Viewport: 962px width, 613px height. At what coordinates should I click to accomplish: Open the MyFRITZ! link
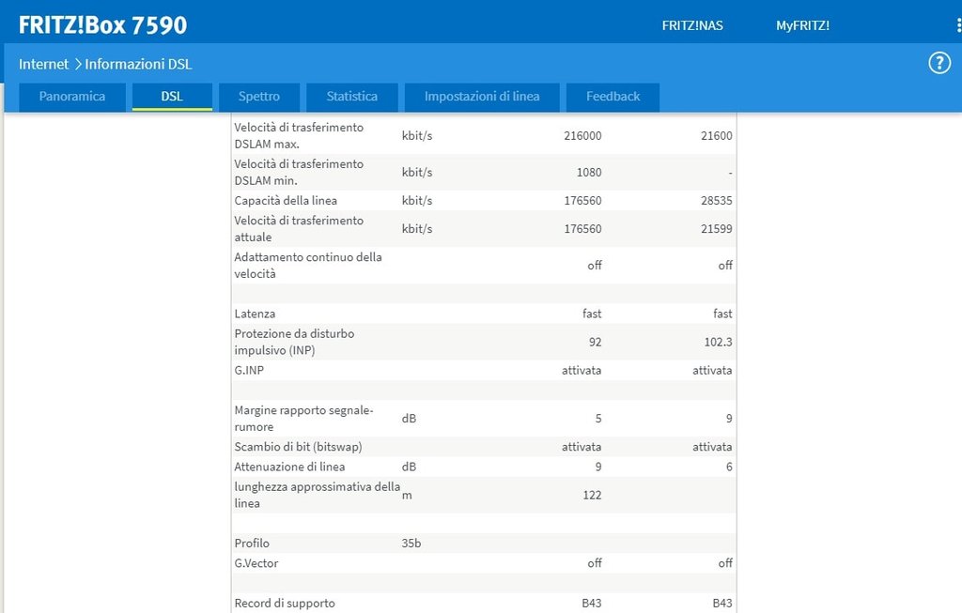point(802,25)
